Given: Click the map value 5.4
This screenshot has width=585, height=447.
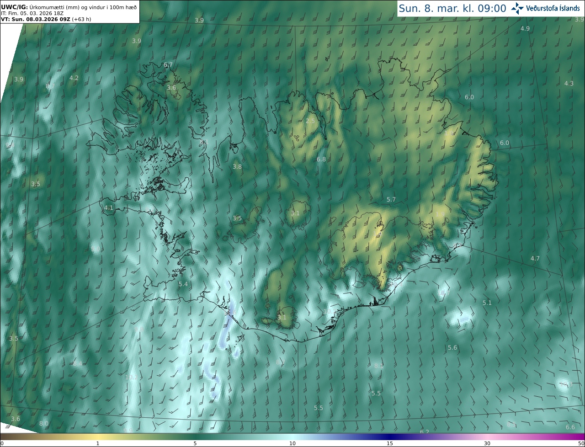Looking at the screenshot, I should pyautogui.click(x=183, y=284).
